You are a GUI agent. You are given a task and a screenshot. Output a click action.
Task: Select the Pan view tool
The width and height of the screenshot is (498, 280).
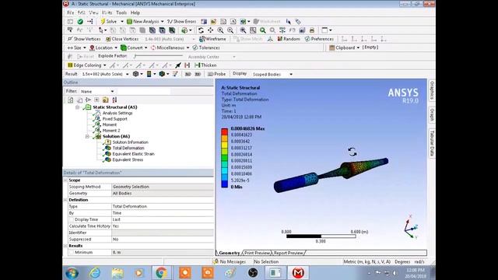210,30
